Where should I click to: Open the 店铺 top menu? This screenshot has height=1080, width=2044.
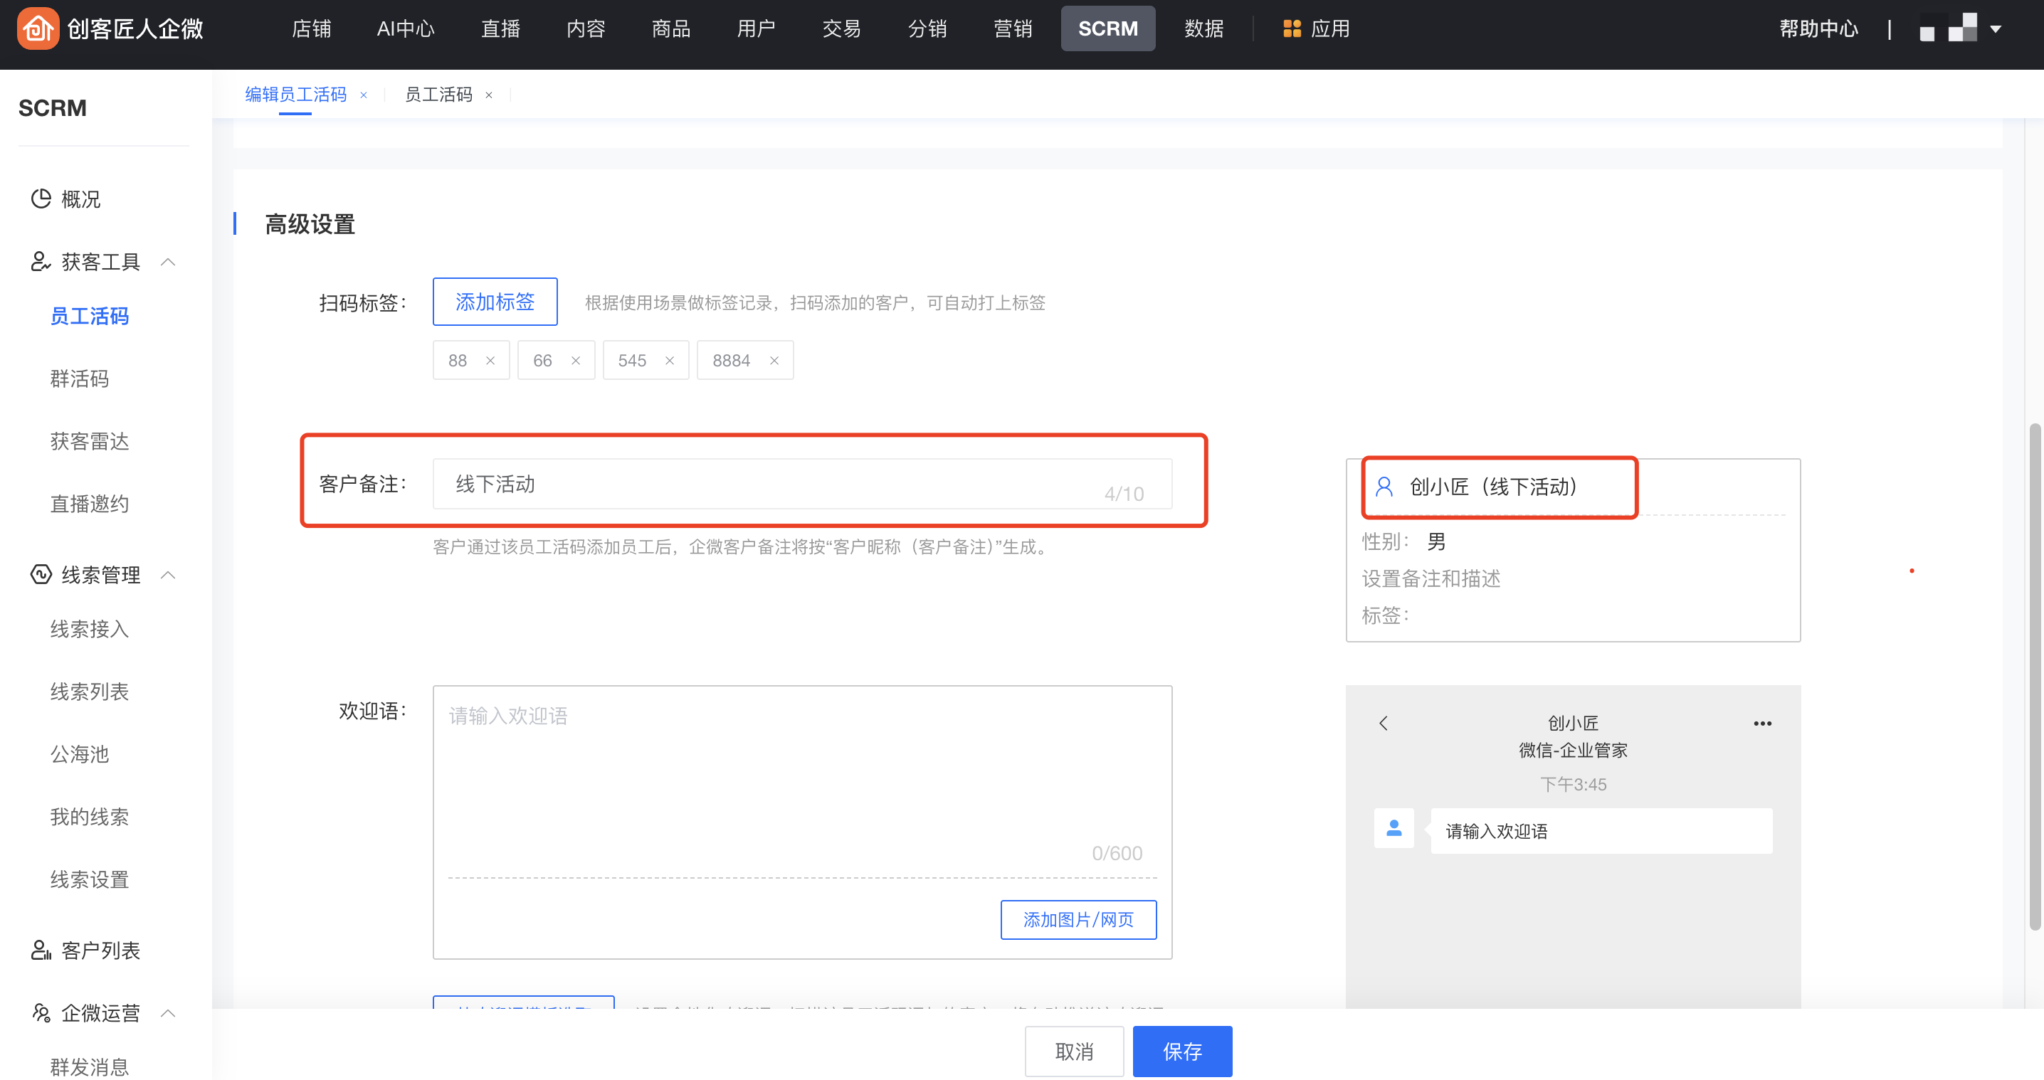(311, 29)
